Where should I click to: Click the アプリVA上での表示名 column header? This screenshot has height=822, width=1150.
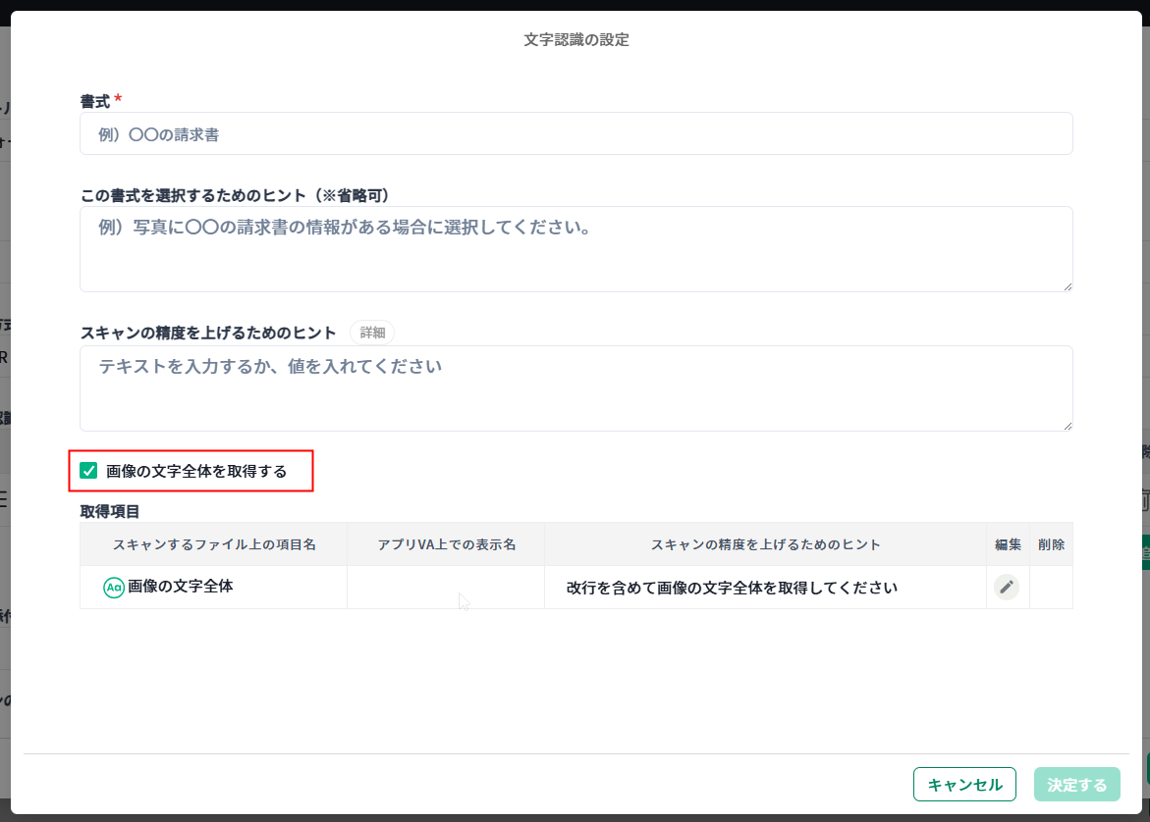pyautogui.click(x=446, y=544)
